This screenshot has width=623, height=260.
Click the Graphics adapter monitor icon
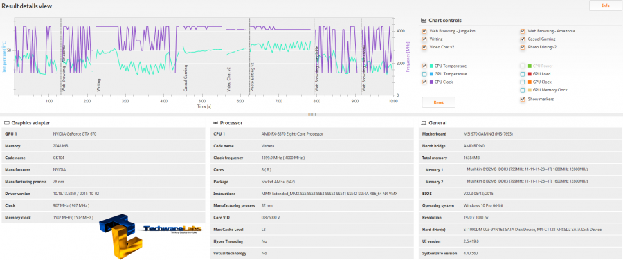pos(7,123)
